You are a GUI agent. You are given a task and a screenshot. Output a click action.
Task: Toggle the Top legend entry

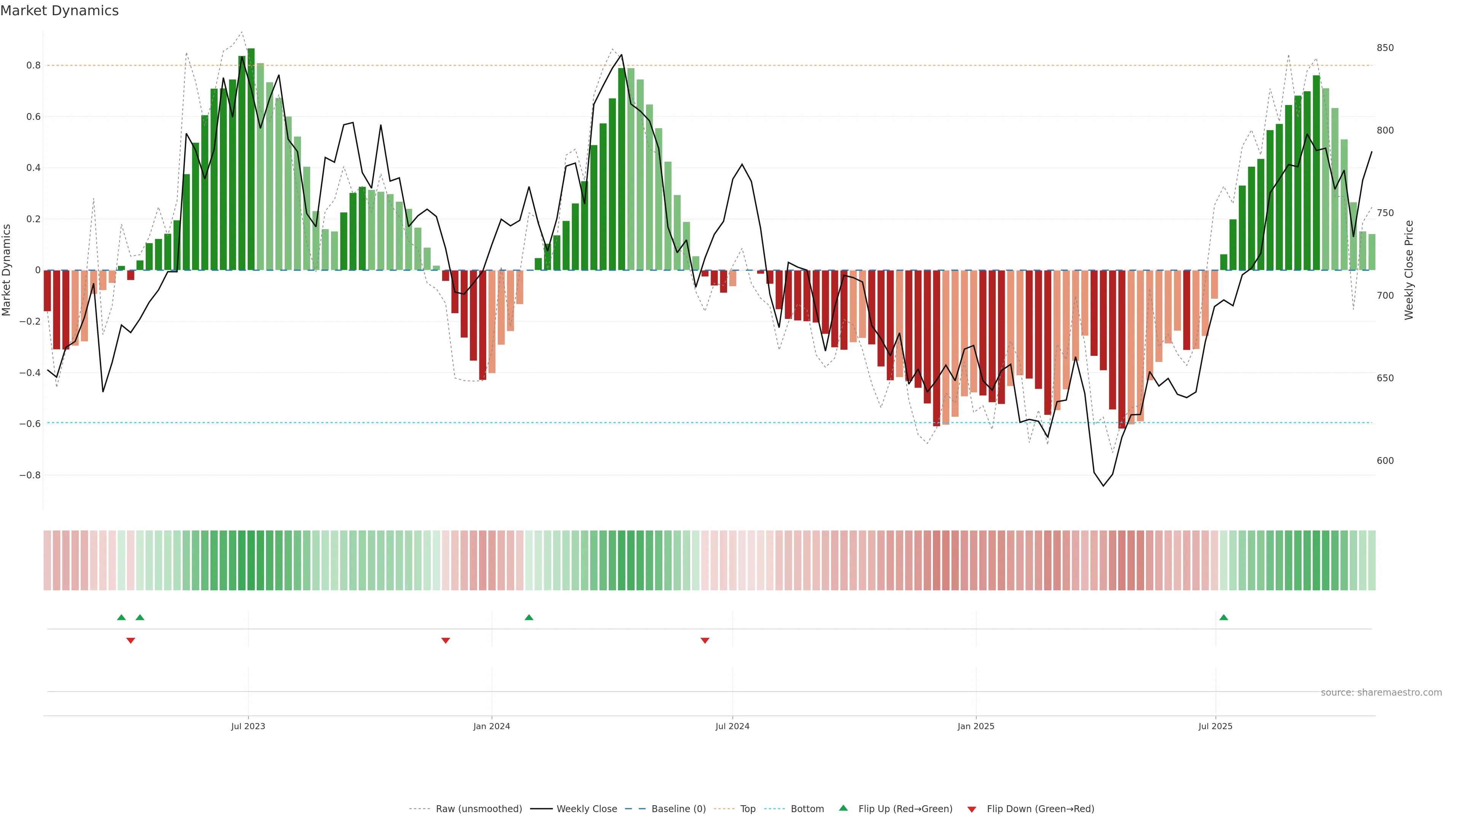(x=747, y=808)
